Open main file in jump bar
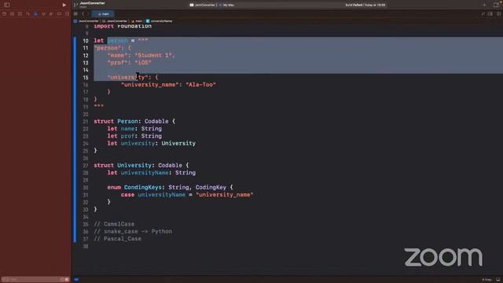Image resolution: width=503 pixels, height=283 pixels. coord(137,21)
